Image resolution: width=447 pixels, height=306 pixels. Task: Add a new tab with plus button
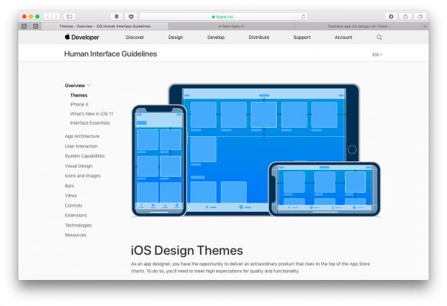425,26
